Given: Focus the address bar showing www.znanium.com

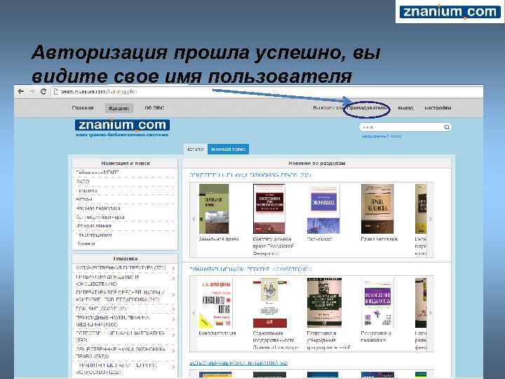Looking at the screenshot, I should coord(266,92).
